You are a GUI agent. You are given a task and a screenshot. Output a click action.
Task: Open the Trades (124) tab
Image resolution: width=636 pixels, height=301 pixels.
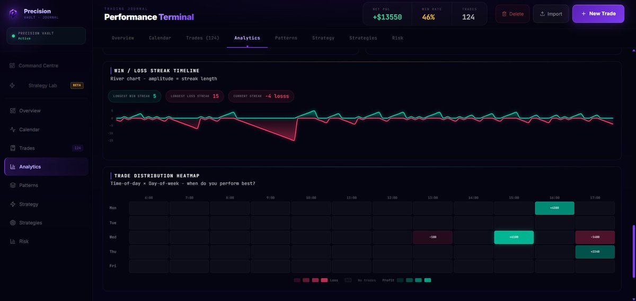pyautogui.click(x=202, y=38)
